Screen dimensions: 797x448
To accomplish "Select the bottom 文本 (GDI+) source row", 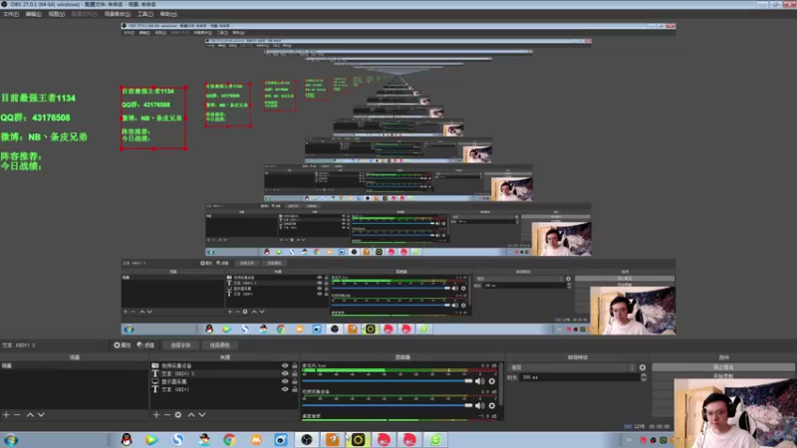I will 223,389.
